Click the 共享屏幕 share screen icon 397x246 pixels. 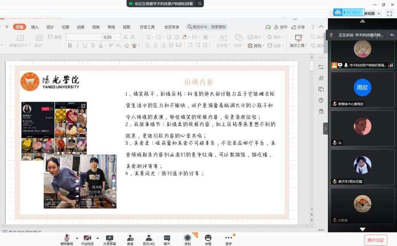[x=109, y=238]
